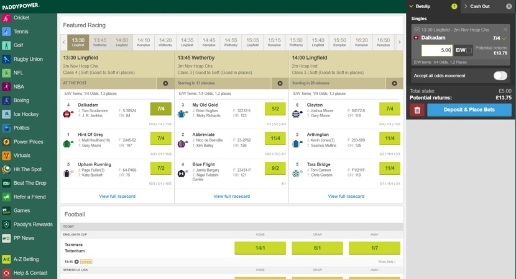Click the Paddy Power logo

coord(21,6)
